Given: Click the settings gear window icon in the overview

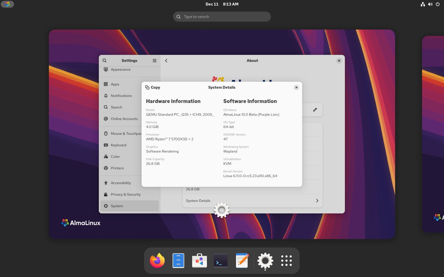Looking at the screenshot, I should click(x=222, y=210).
